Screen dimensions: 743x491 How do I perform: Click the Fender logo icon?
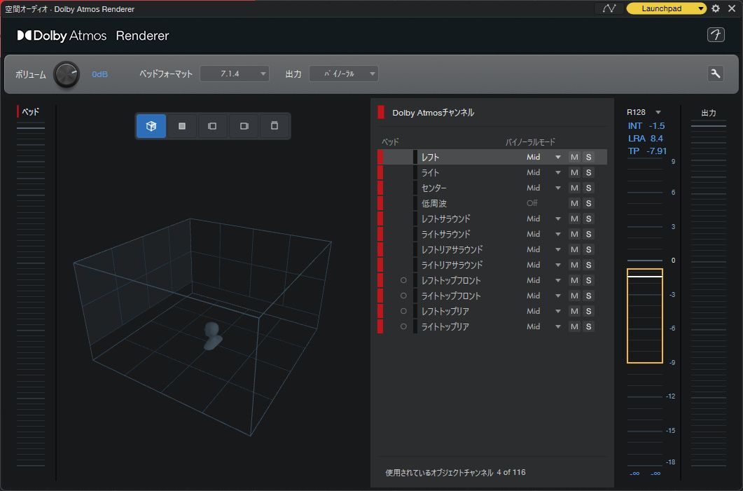pyautogui.click(x=715, y=35)
